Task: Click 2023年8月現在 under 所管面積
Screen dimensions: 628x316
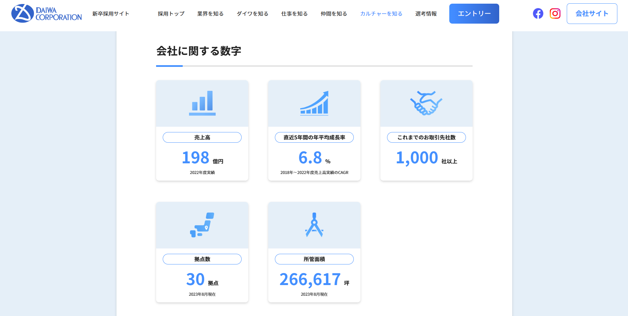Action: 314,294
